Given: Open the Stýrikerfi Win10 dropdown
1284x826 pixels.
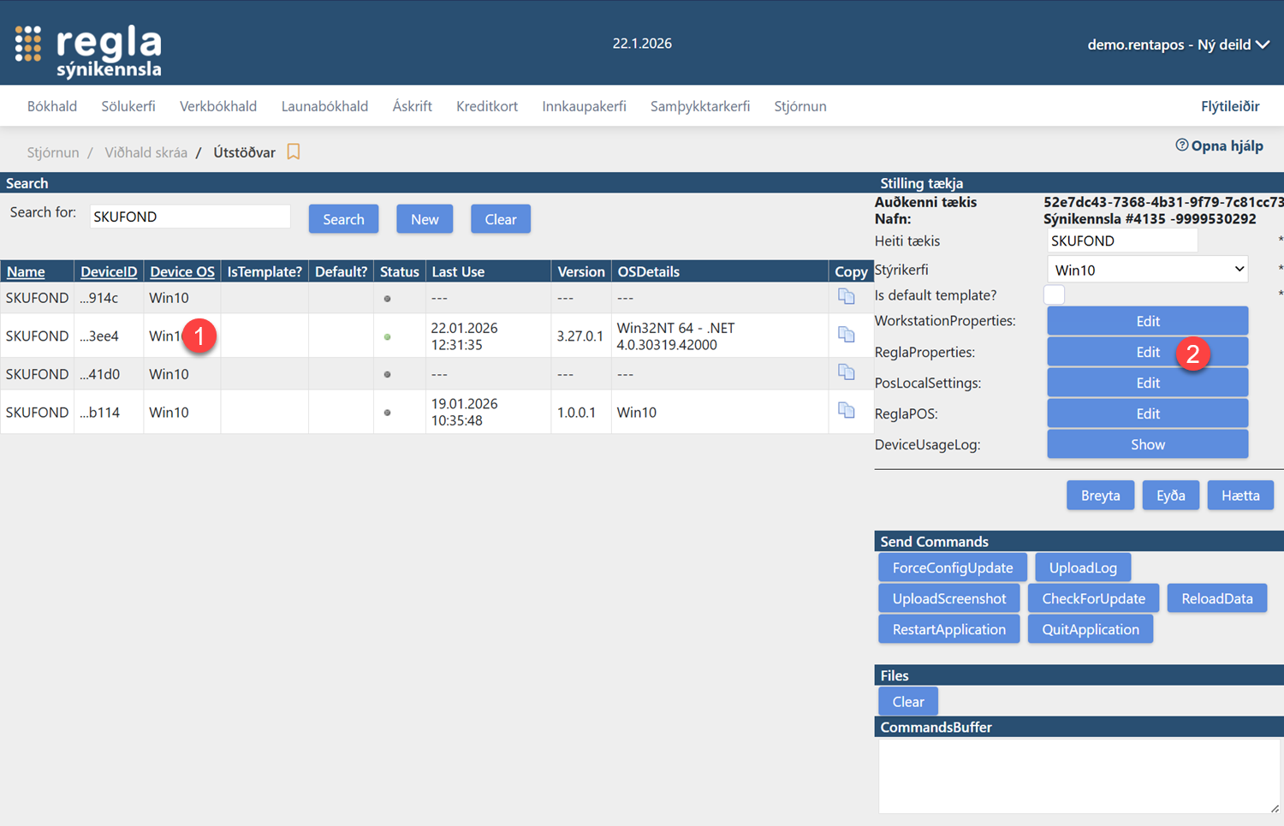Looking at the screenshot, I should point(1147,270).
